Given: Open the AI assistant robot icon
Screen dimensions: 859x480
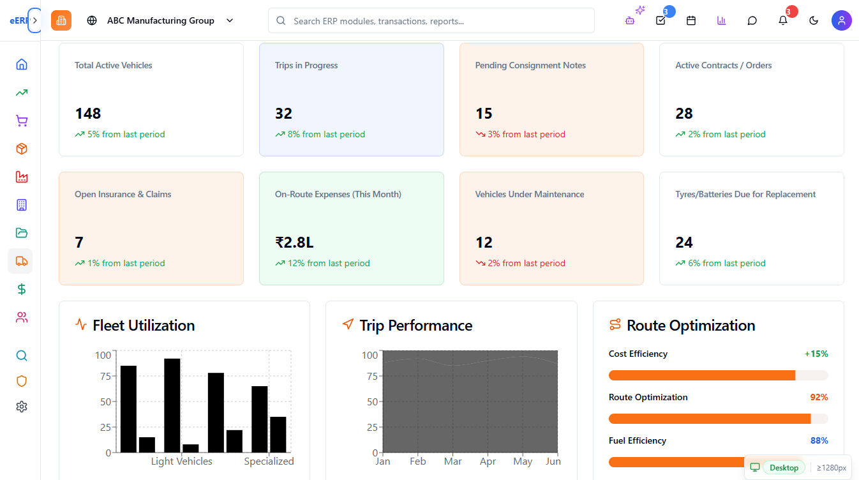Looking at the screenshot, I should [631, 20].
